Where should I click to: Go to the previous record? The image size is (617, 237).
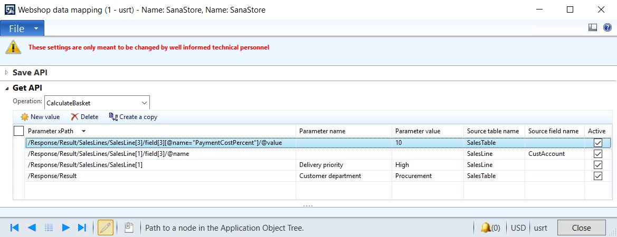[32, 228]
